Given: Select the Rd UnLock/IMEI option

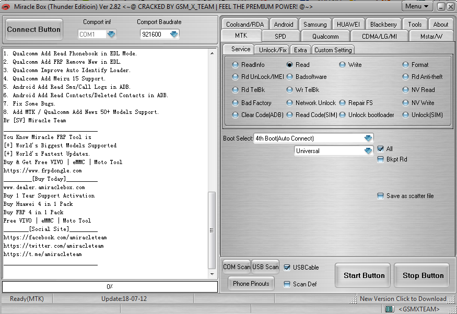Looking at the screenshot, I should 235,77.
